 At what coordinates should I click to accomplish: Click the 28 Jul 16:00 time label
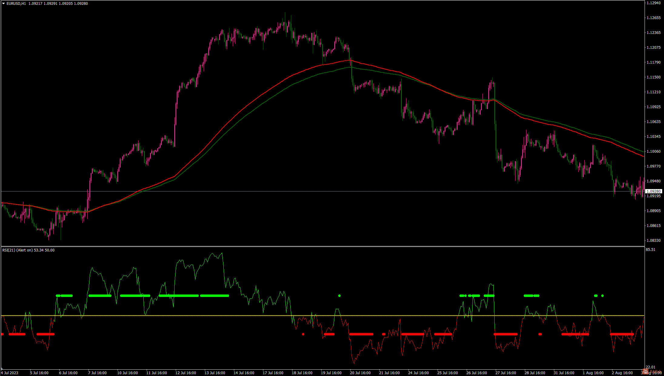click(535, 373)
